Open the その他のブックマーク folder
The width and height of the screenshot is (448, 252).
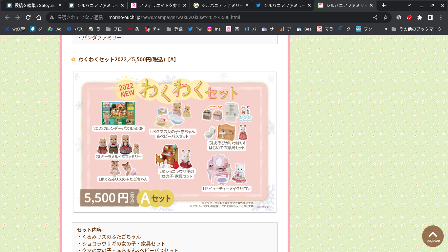click(x=417, y=29)
